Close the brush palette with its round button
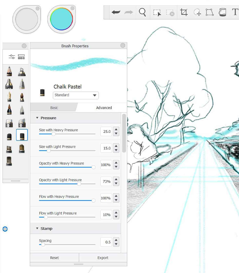 click(24, 46)
